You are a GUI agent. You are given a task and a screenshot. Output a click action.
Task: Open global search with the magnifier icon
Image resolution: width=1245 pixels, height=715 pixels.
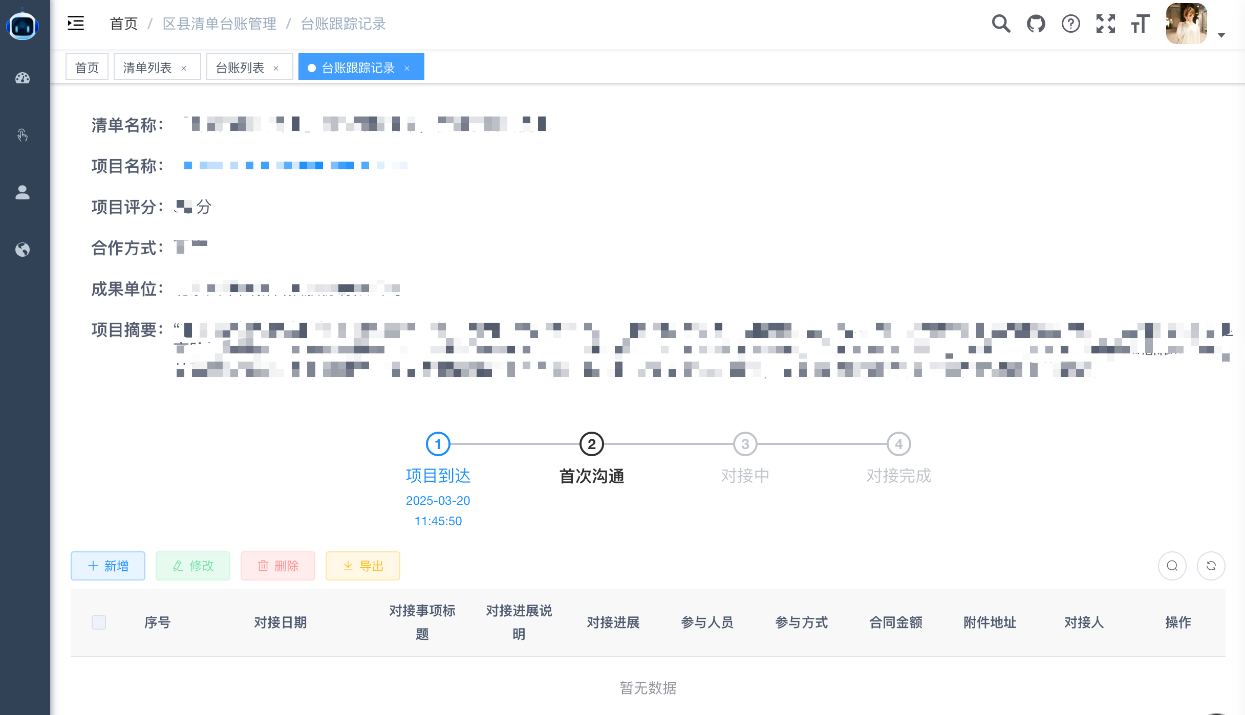[x=1001, y=24]
